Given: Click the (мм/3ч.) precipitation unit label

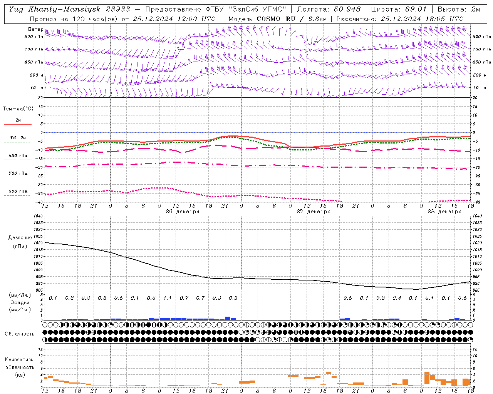Looking at the screenshot, I should tap(20, 295).
